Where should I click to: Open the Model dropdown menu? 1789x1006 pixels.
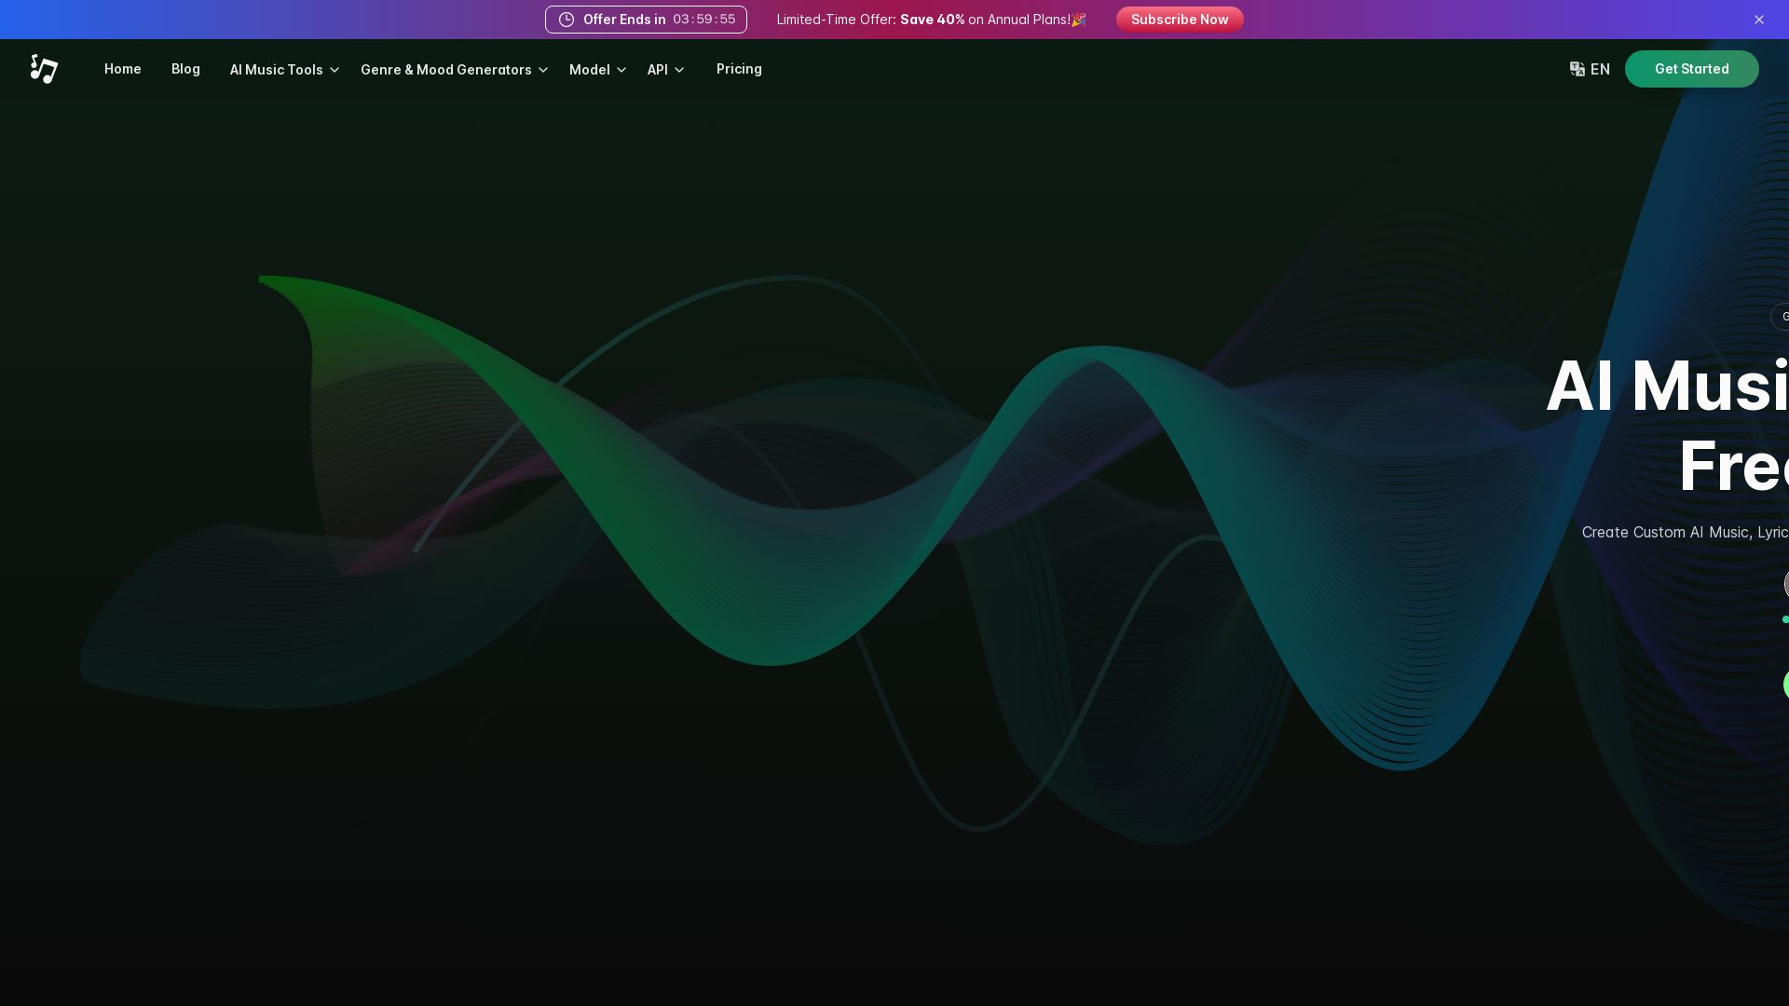[x=597, y=70]
